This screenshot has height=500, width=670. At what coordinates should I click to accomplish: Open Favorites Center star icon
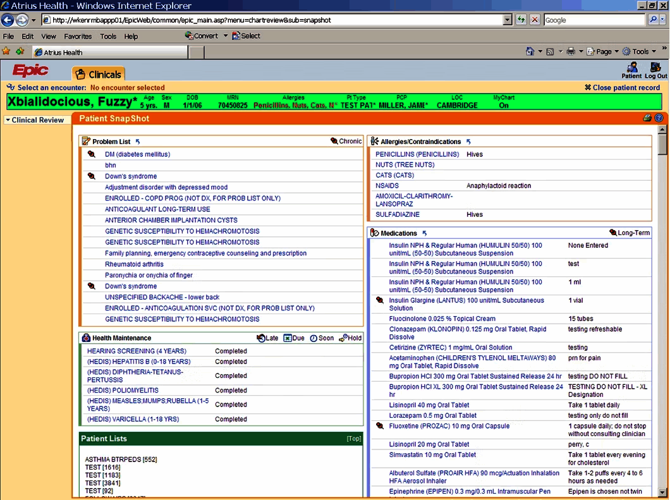click(x=6, y=52)
